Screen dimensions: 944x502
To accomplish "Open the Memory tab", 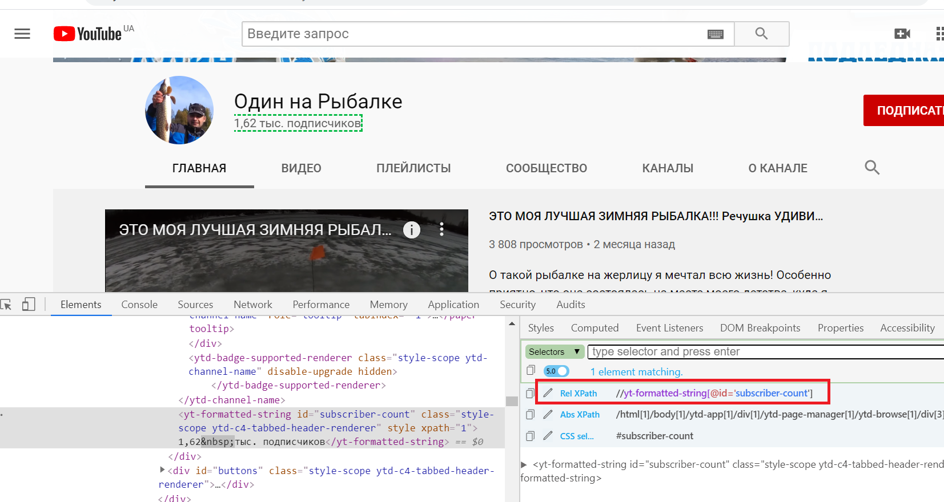I will tap(389, 305).
